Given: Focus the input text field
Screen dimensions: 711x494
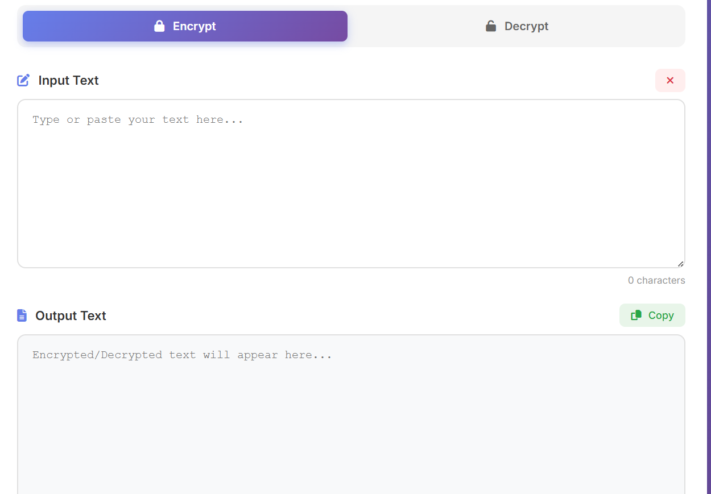Looking at the screenshot, I should [351, 182].
